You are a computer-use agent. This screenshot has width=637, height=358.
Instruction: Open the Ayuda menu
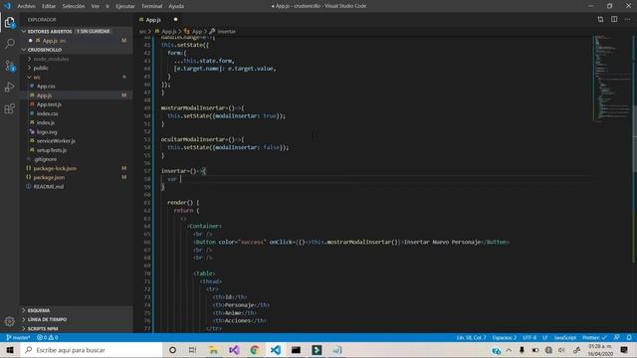(176, 6)
